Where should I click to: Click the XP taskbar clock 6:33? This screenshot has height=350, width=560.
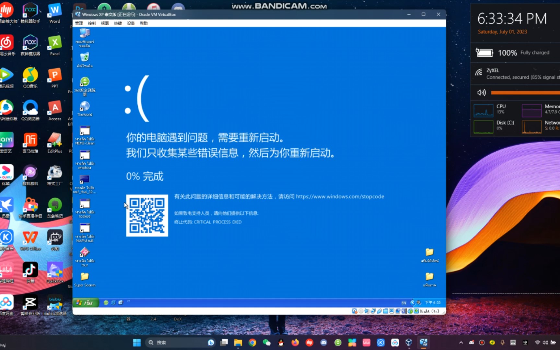click(x=433, y=303)
